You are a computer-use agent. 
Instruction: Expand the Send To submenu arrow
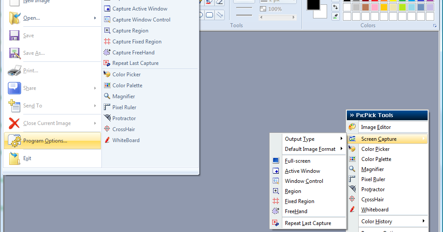95,106
